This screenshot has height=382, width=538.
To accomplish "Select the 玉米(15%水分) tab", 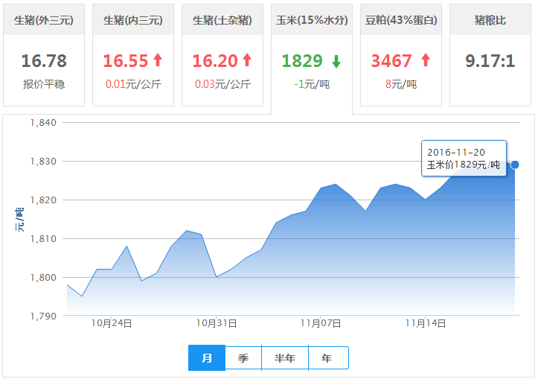I will (x=312, y=58).
